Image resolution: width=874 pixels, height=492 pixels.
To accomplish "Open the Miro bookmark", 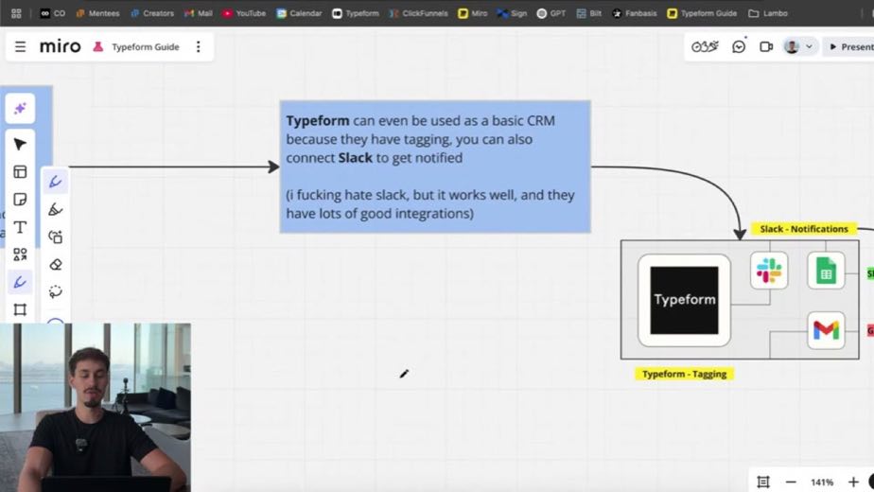I will (473, 13).
